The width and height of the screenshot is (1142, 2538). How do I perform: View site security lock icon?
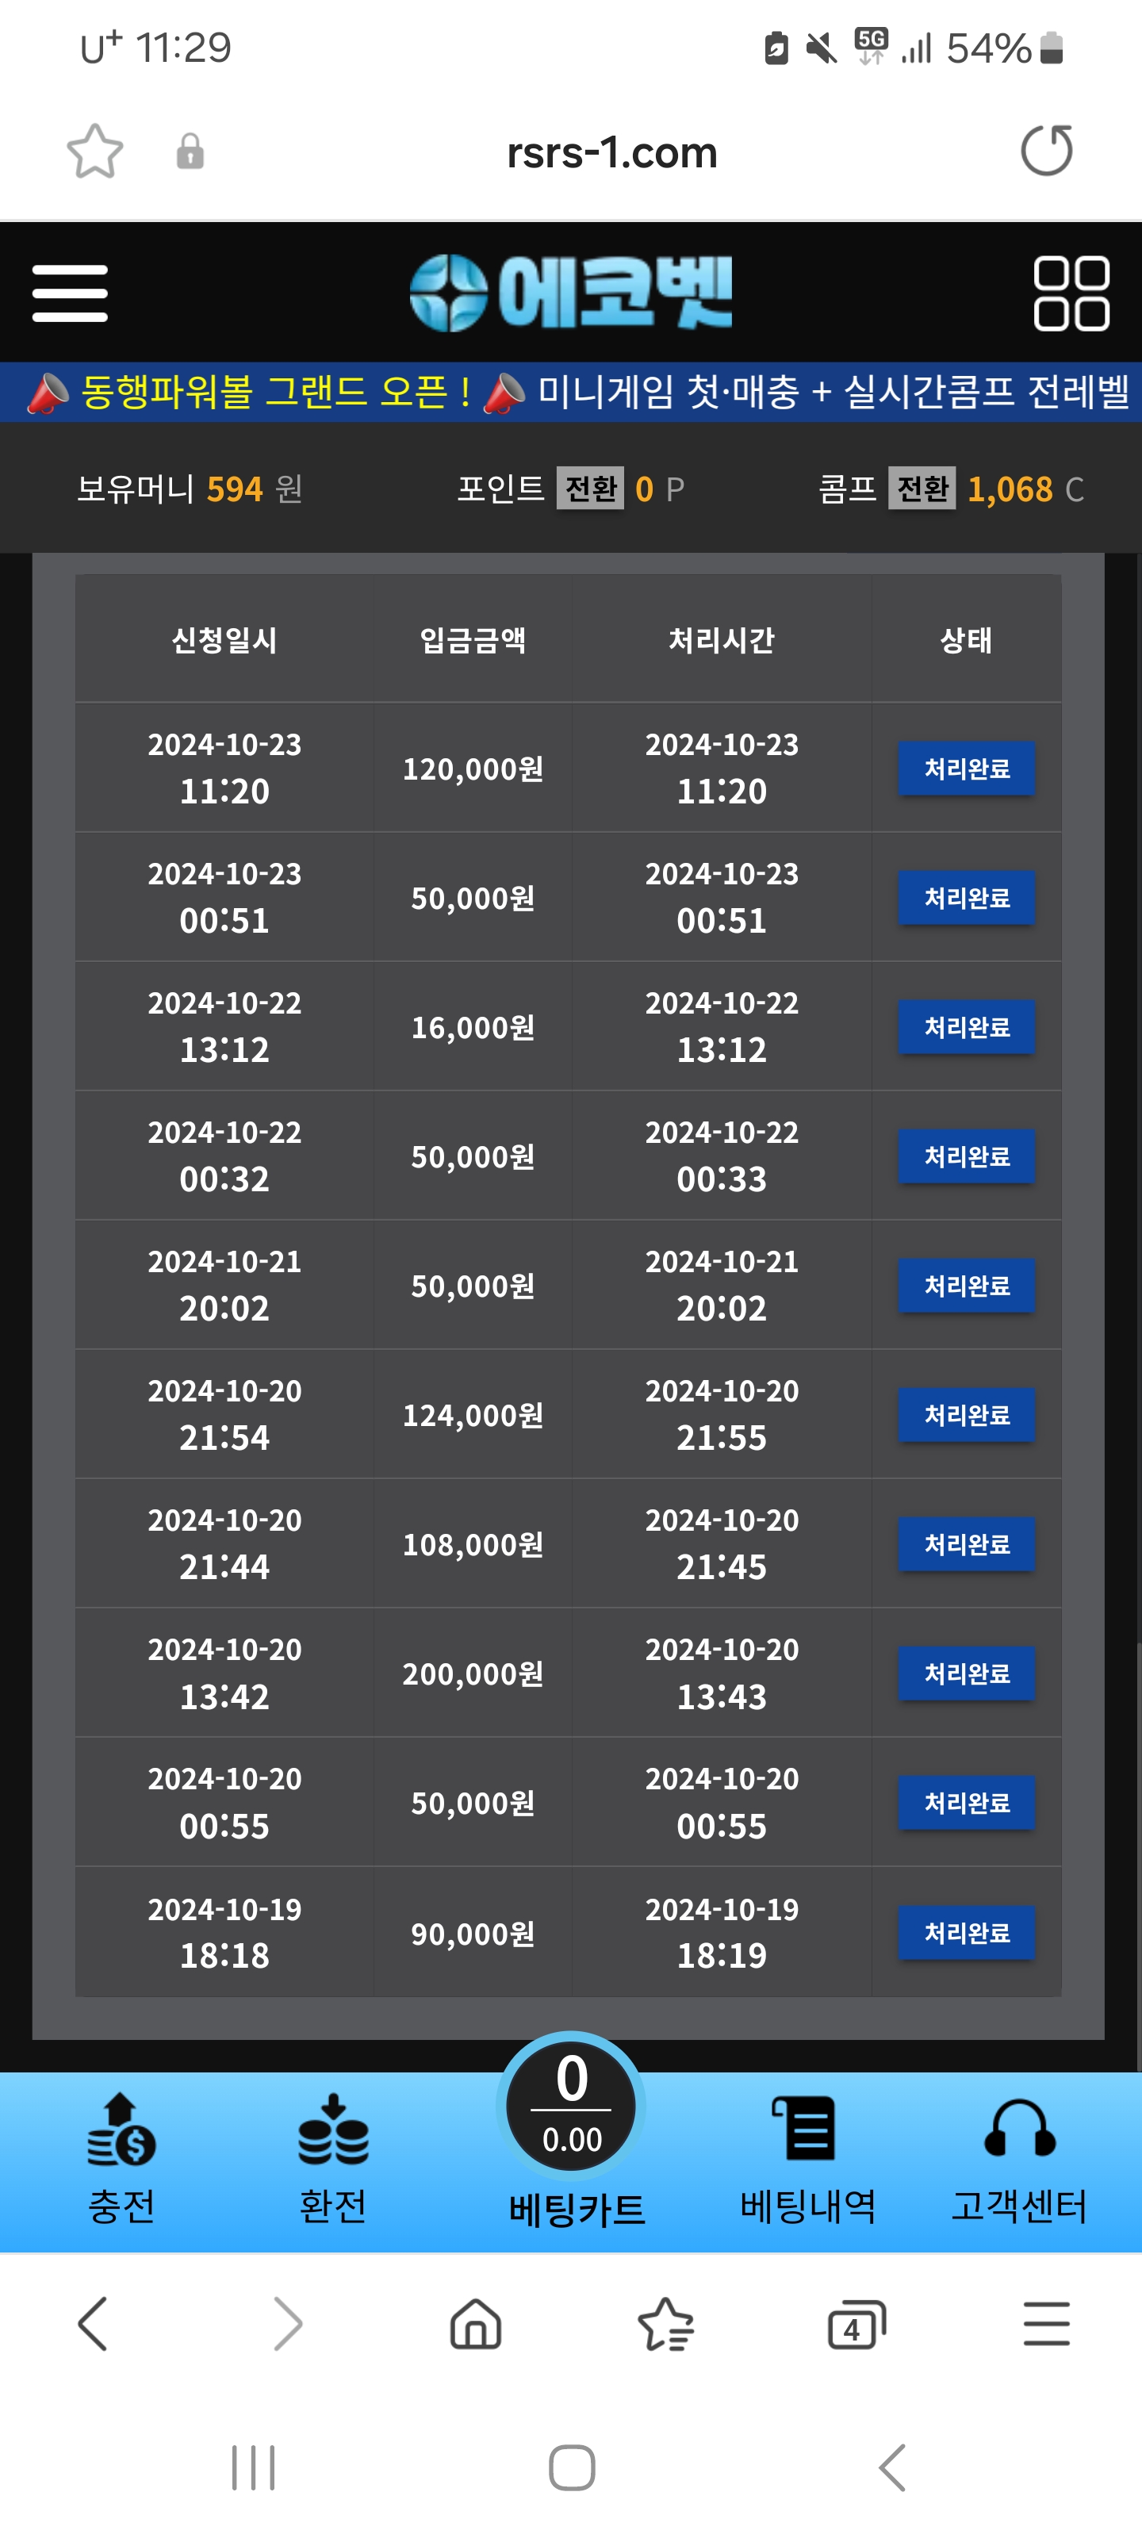pos(190,151)
